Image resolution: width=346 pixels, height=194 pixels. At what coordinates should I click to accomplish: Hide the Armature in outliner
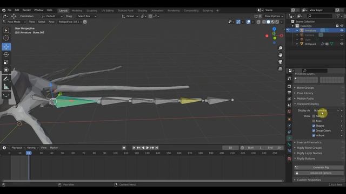(x=342, y=30)
